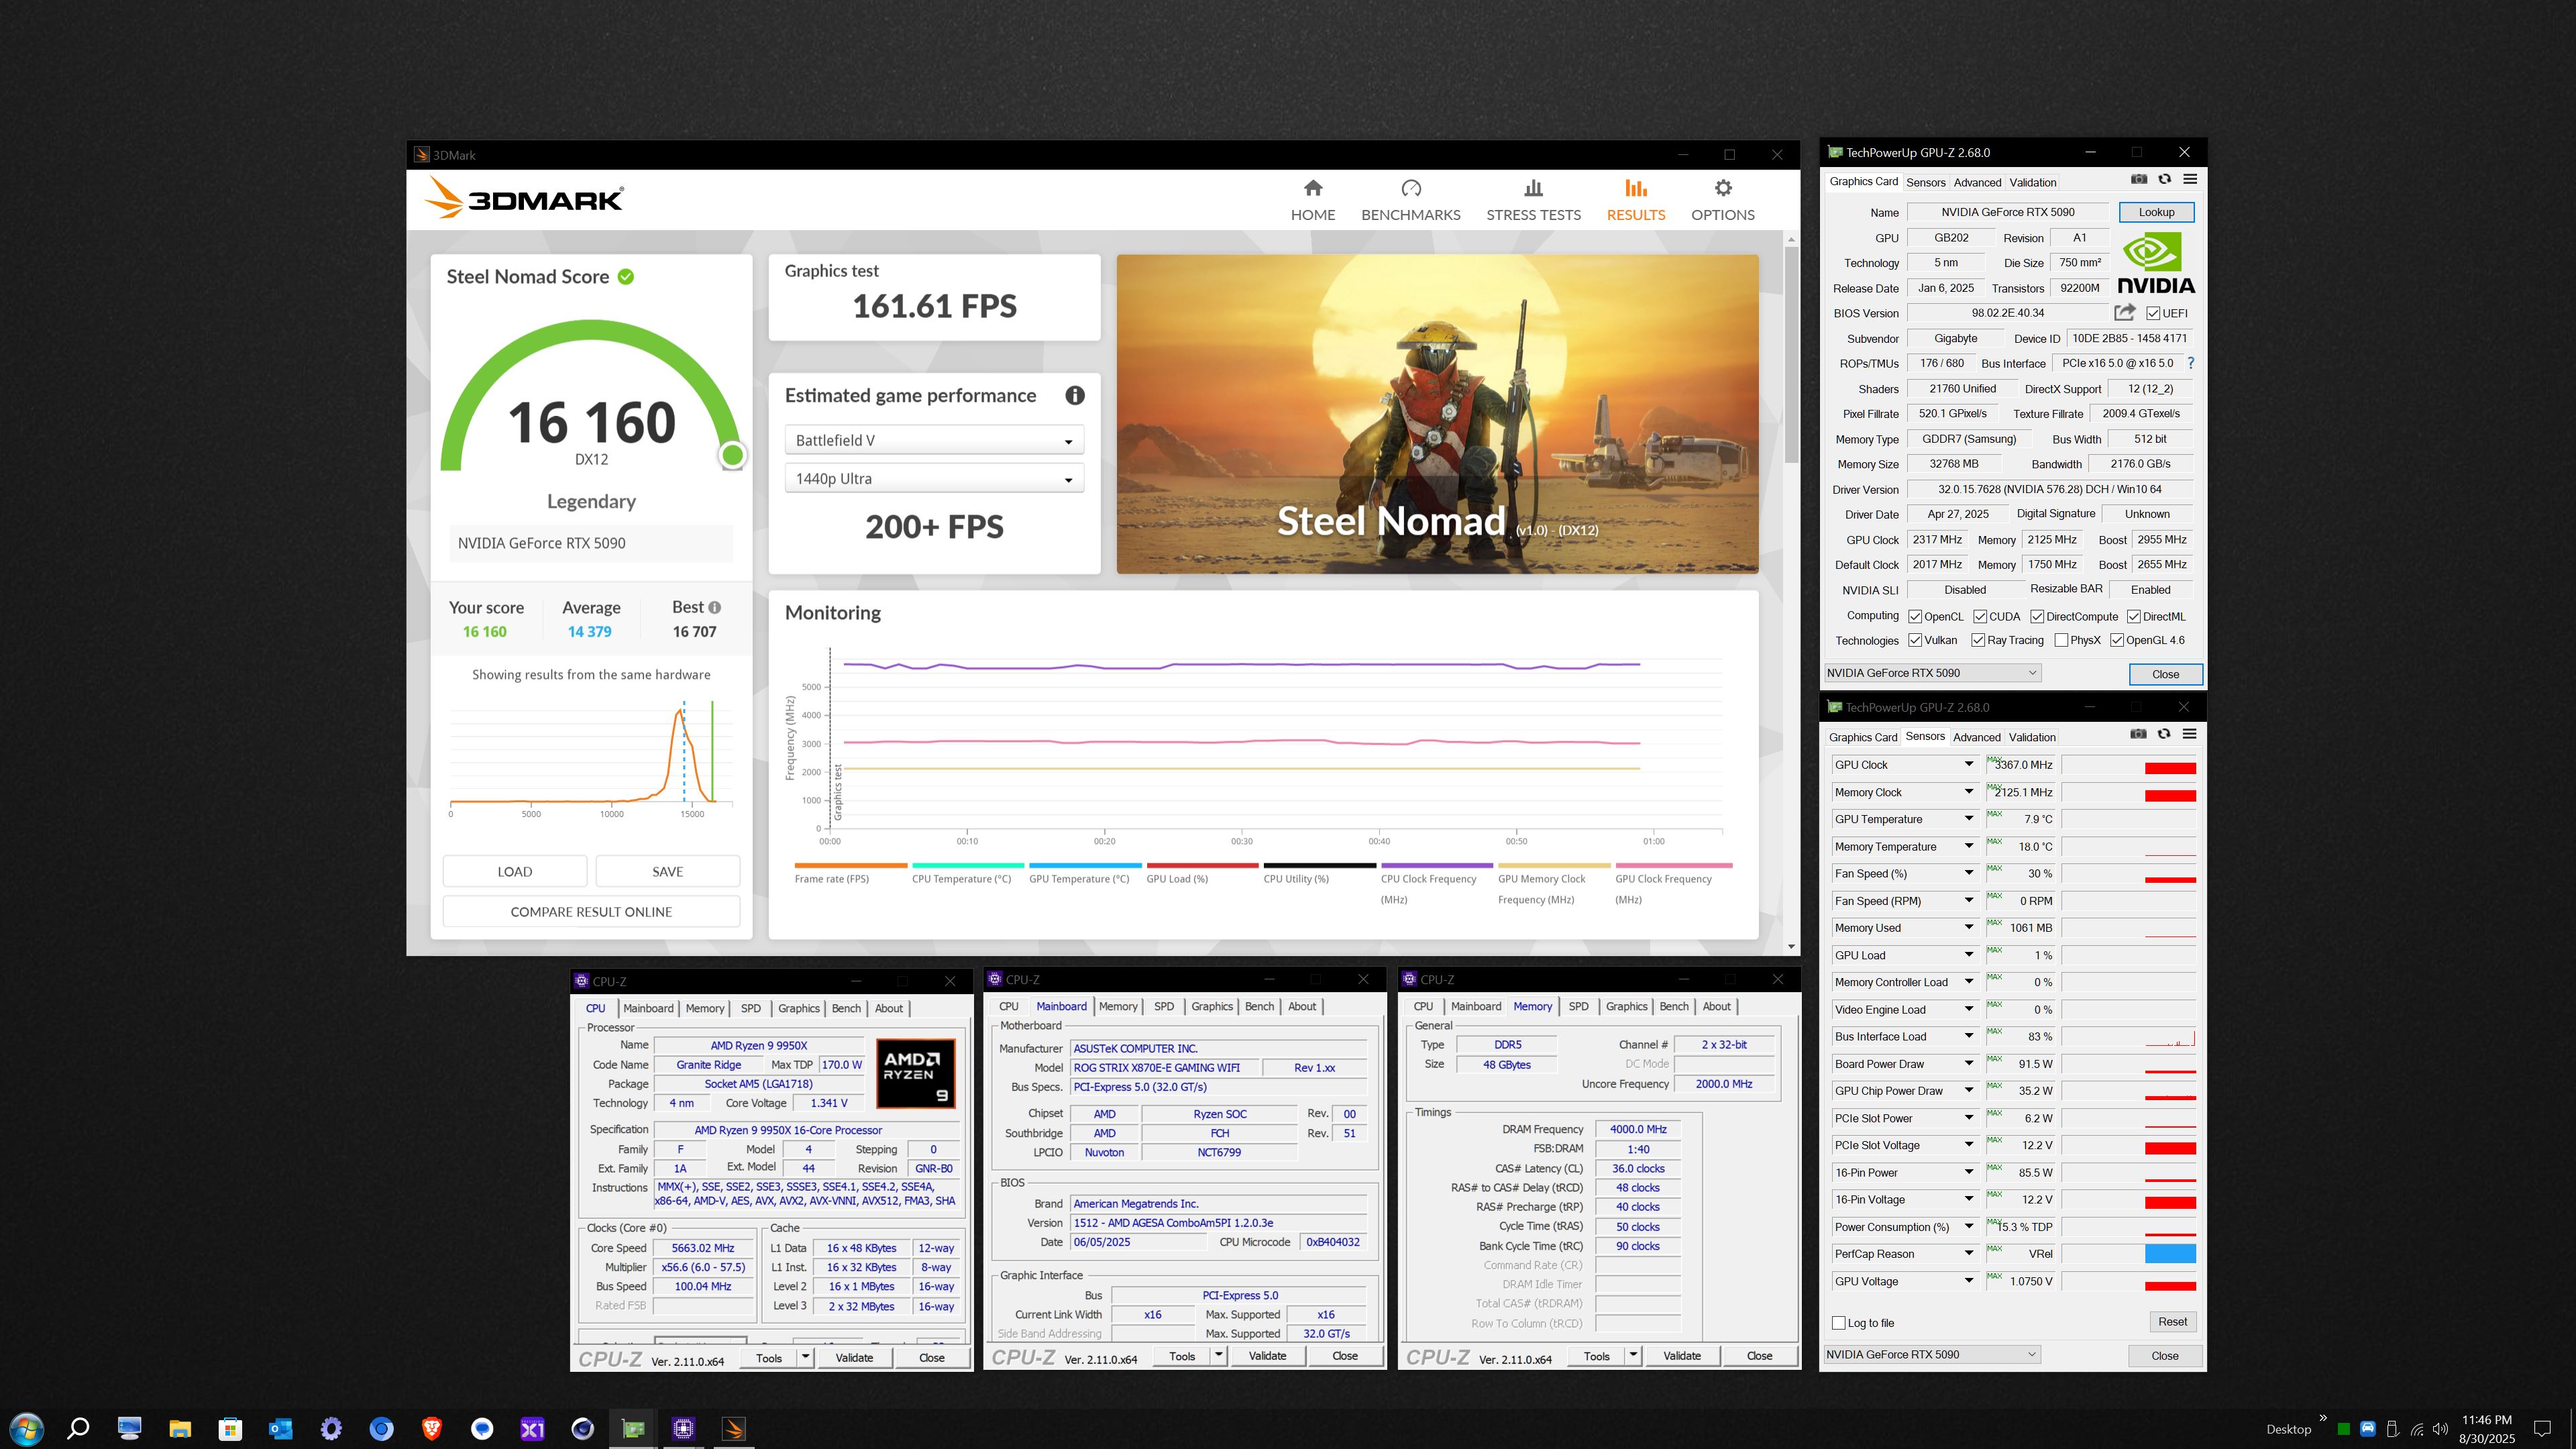2576x1449 pixels.
Task: Click the CPU Clock Frequency purple legend bar
Action: (x=1437, y=865)
